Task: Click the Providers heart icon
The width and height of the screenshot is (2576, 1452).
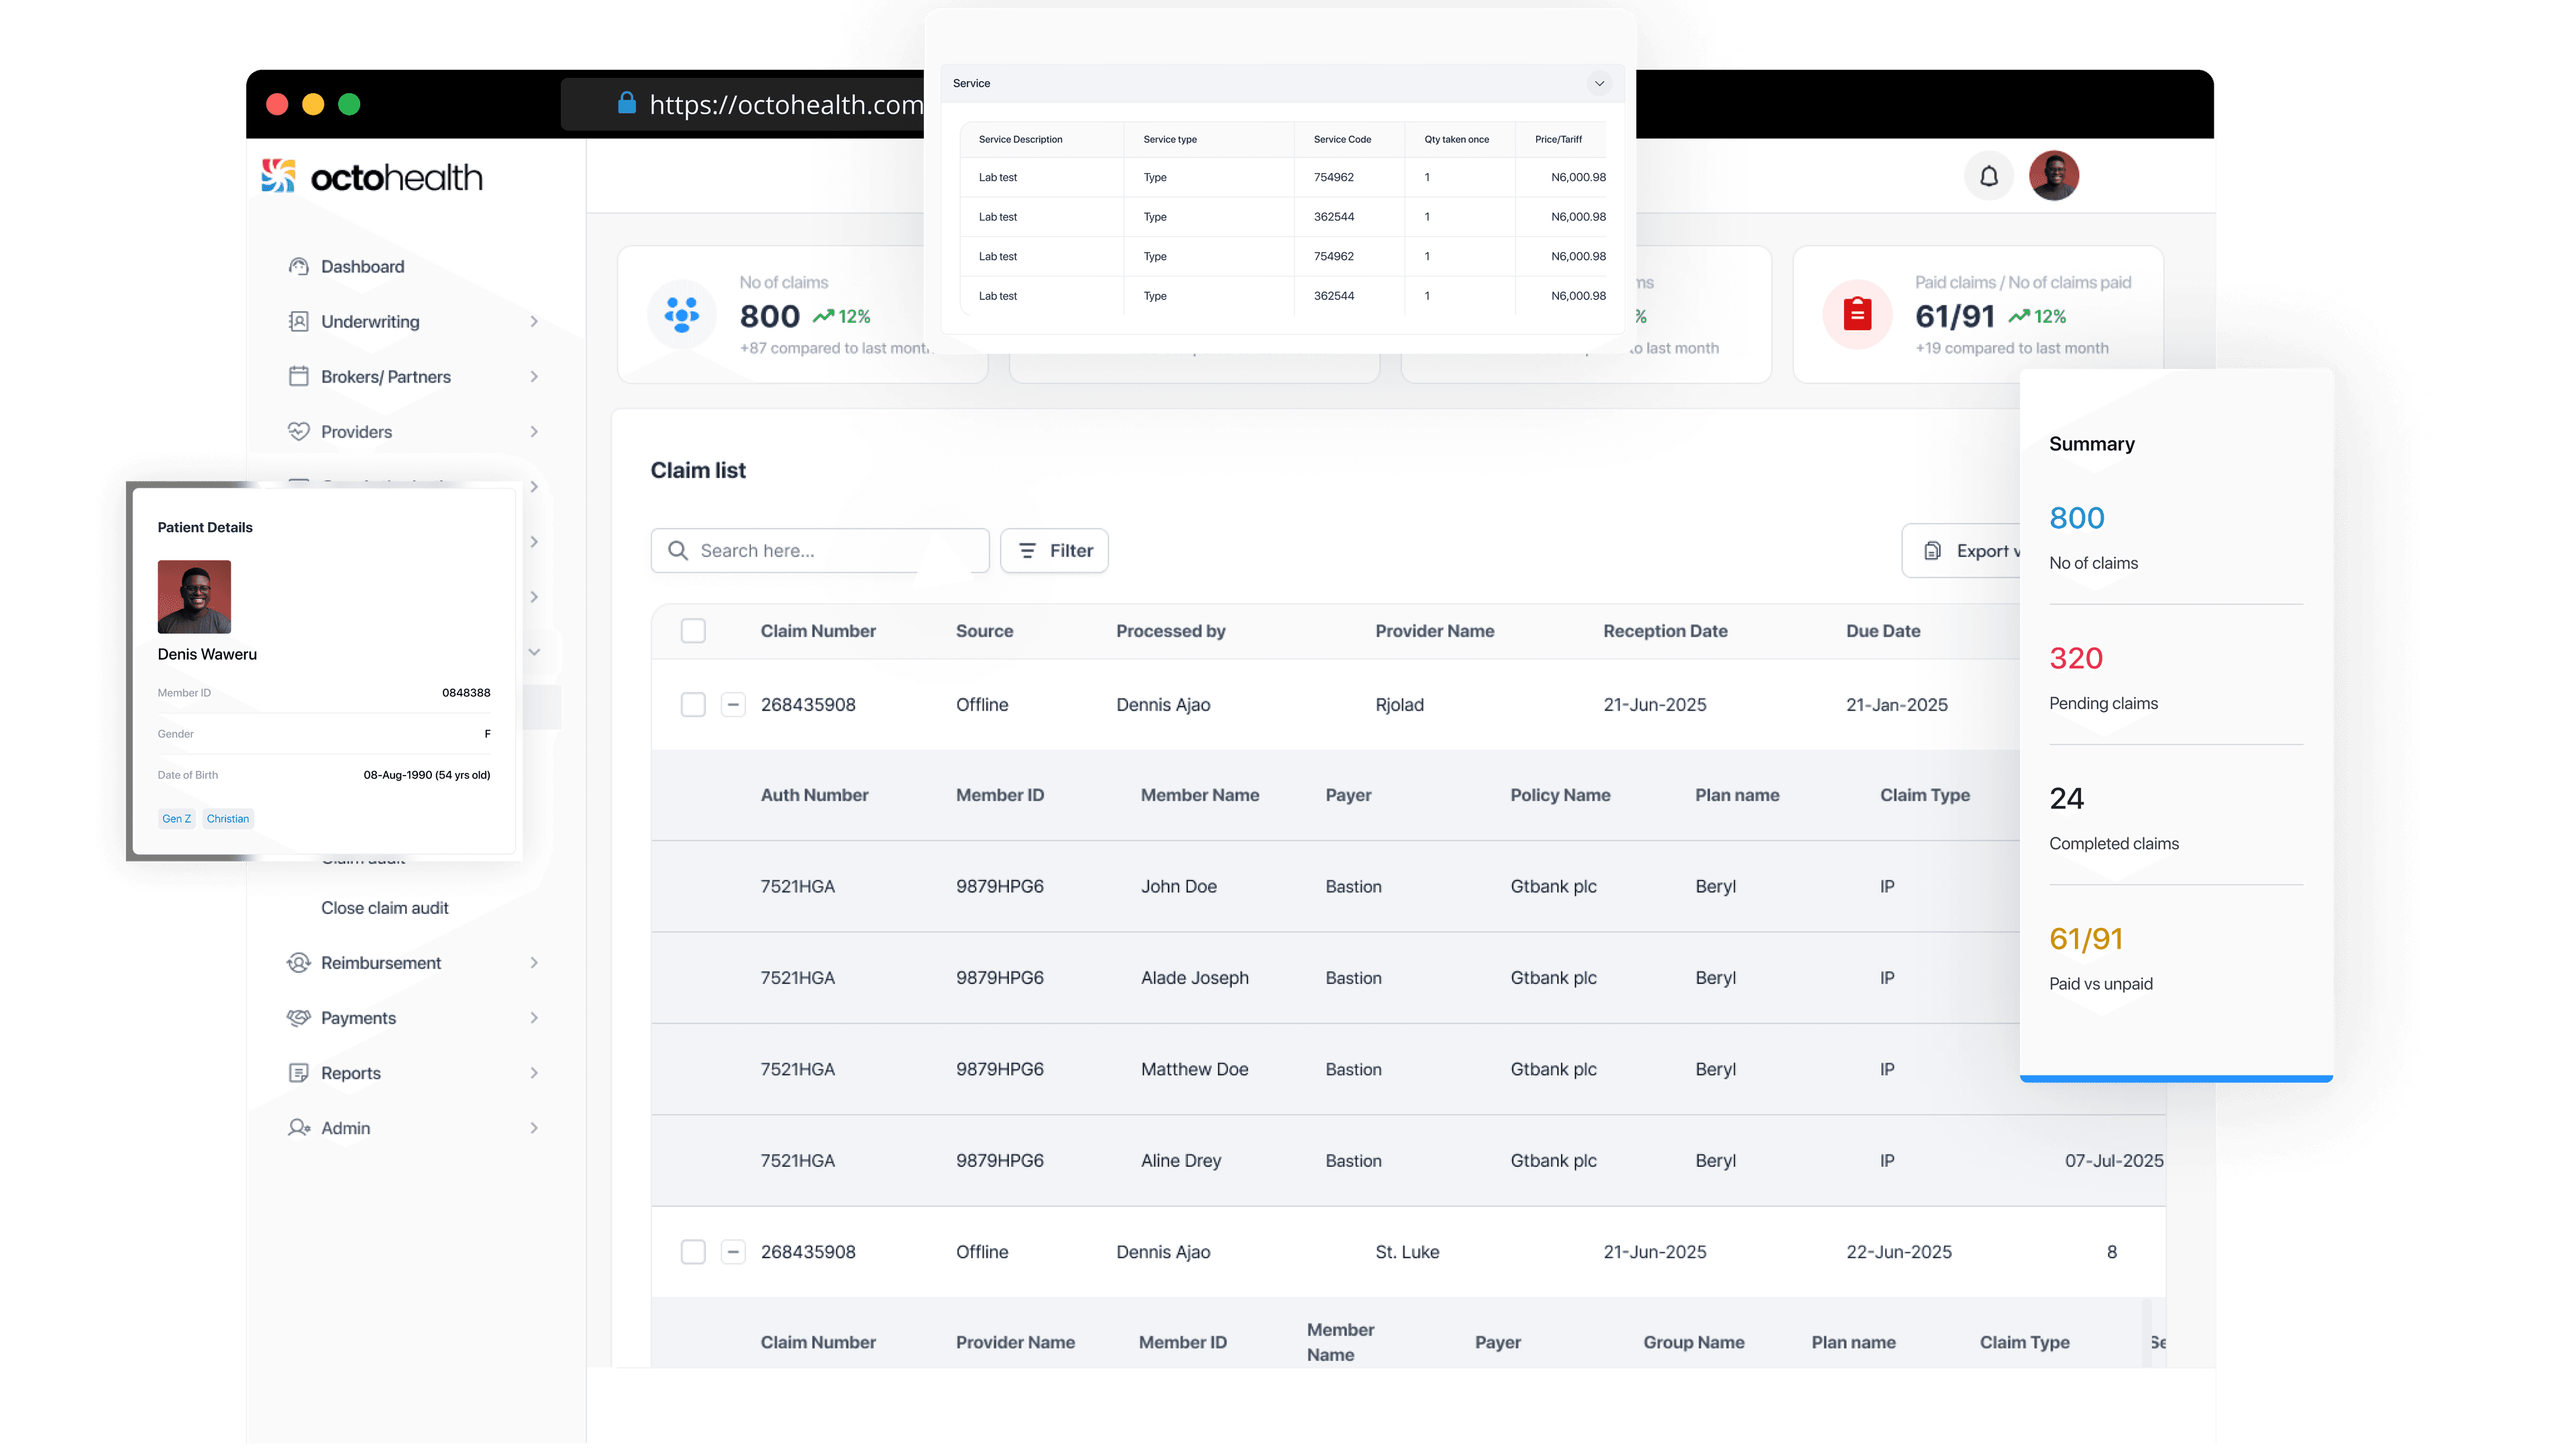Action: tap(298, 431)
